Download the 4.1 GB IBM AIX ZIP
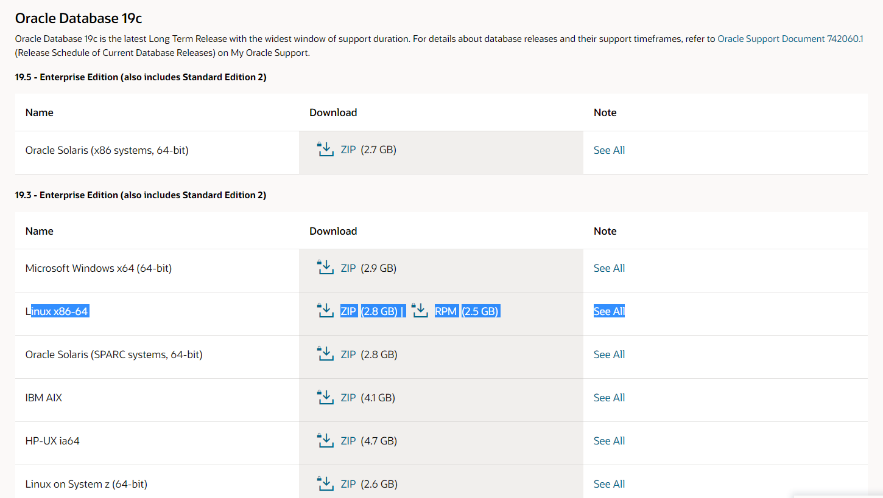Viewport: 883px width, 498px height. [348, 397]
